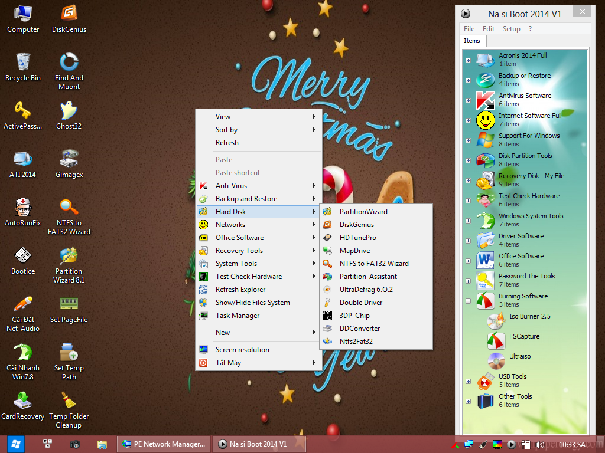The width and height of the screenshot is (605, 453).
Task: Choose Screen resolution in context menu
Action: (259, 350)
